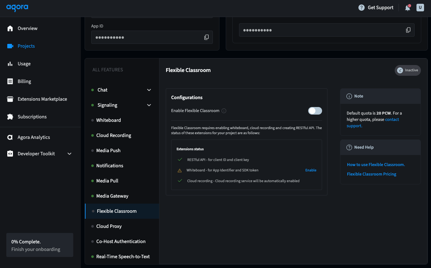Click info icon beside Enable Flexible Classroom
The width and height of the screenshot is (431, 268).
coord(224,111)
